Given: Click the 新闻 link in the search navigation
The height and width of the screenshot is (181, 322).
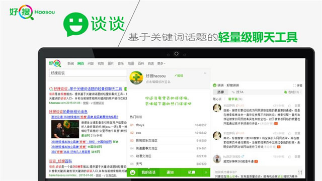Looking at the screenshot, I should pos(70,64).
